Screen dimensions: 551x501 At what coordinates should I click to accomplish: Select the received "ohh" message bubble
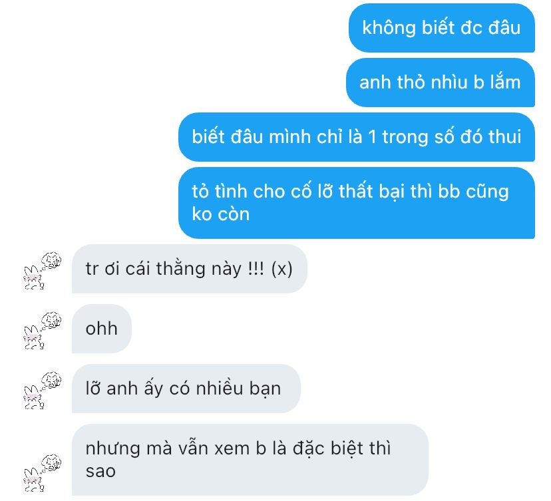(x=102, y=329)
